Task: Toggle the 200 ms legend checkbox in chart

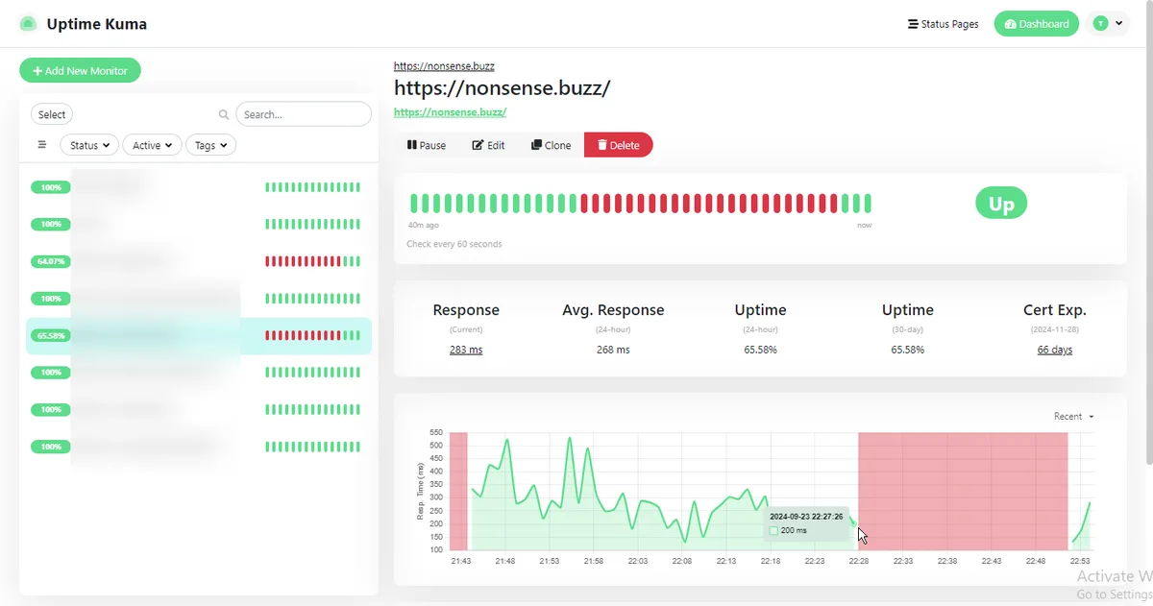Action: tap(773, 530)
